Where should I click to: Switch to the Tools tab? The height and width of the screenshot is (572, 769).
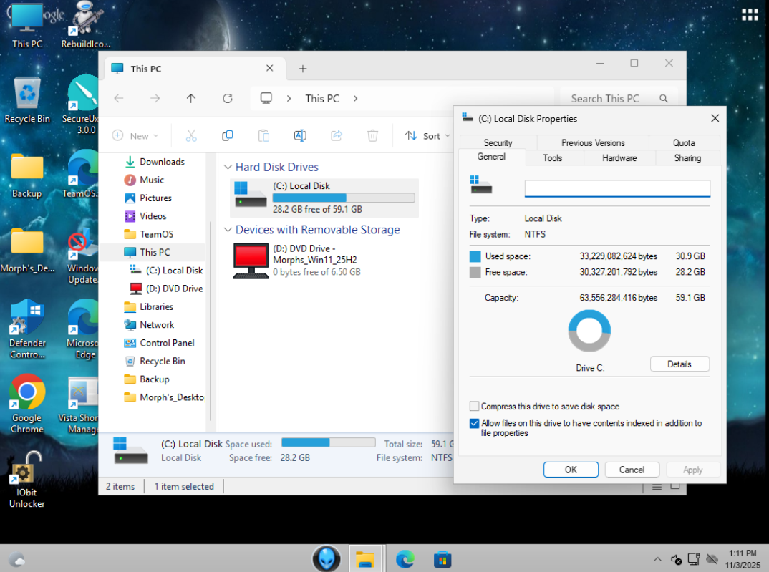point(552,158)
